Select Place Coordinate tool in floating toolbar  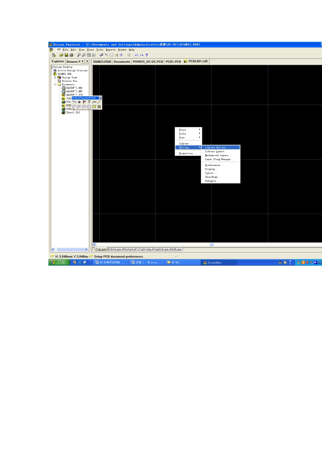coord(94,102)
